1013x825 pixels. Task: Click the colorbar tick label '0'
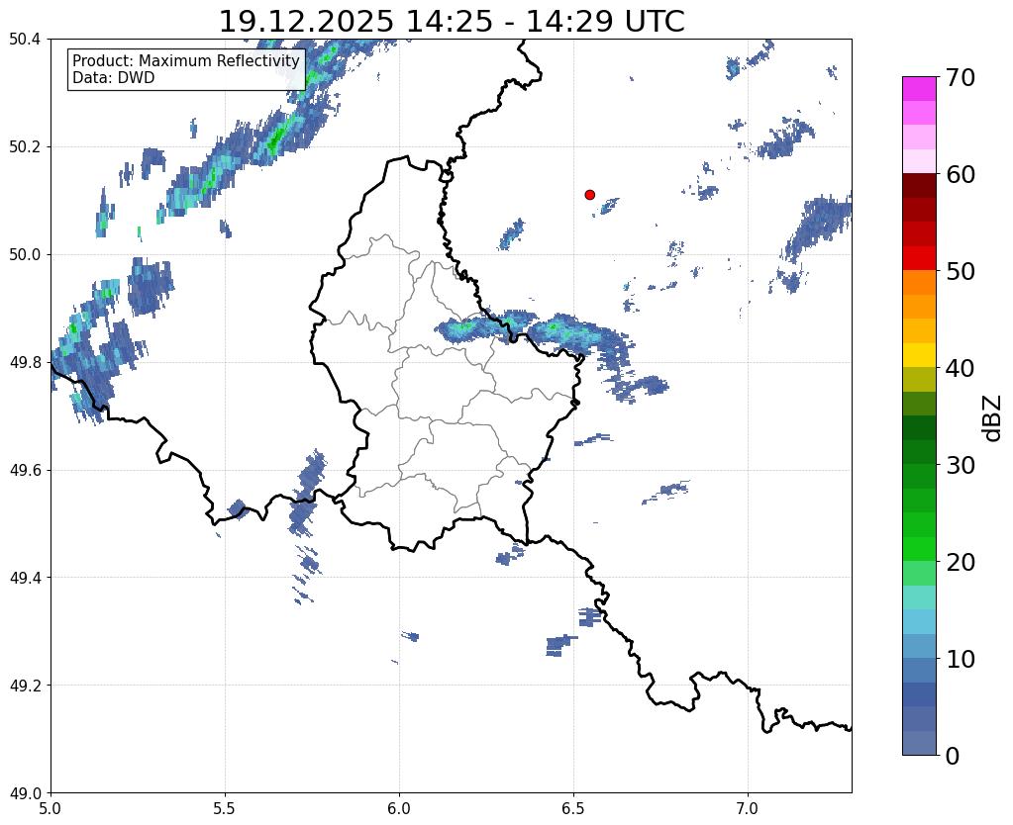click(x=953, y=756)
